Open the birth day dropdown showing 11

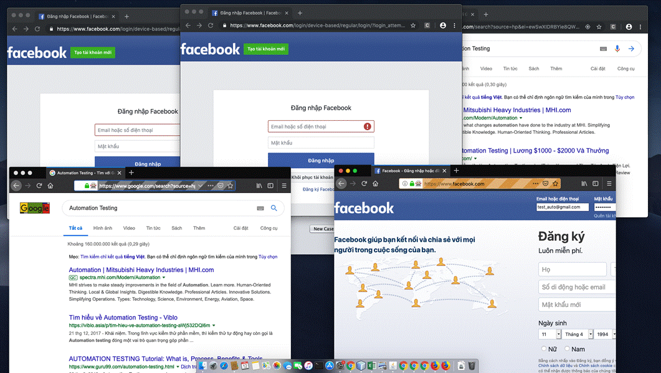coord(549,334)
